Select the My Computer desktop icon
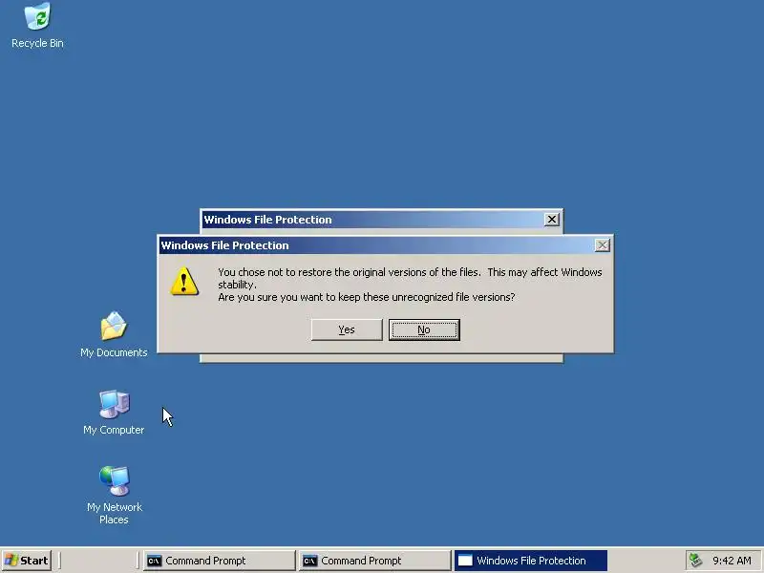 coord(114,413)
